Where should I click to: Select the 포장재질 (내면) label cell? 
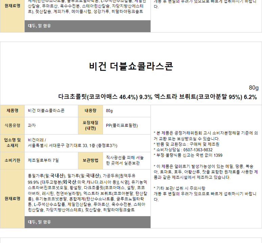click(90, 126)
